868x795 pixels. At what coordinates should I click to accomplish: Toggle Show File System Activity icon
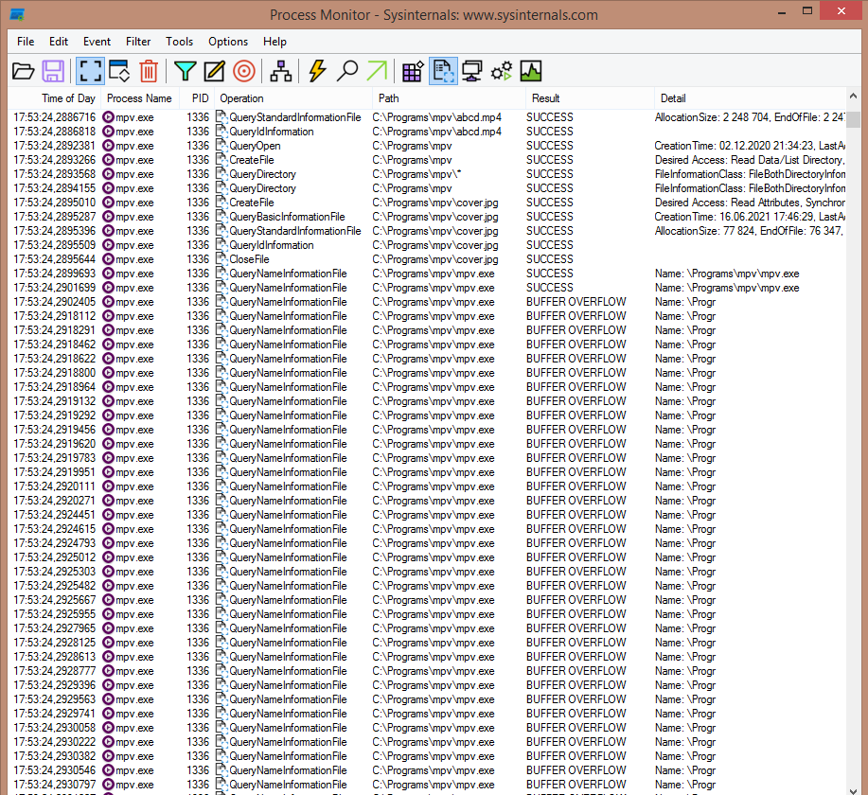coord(443,71)
